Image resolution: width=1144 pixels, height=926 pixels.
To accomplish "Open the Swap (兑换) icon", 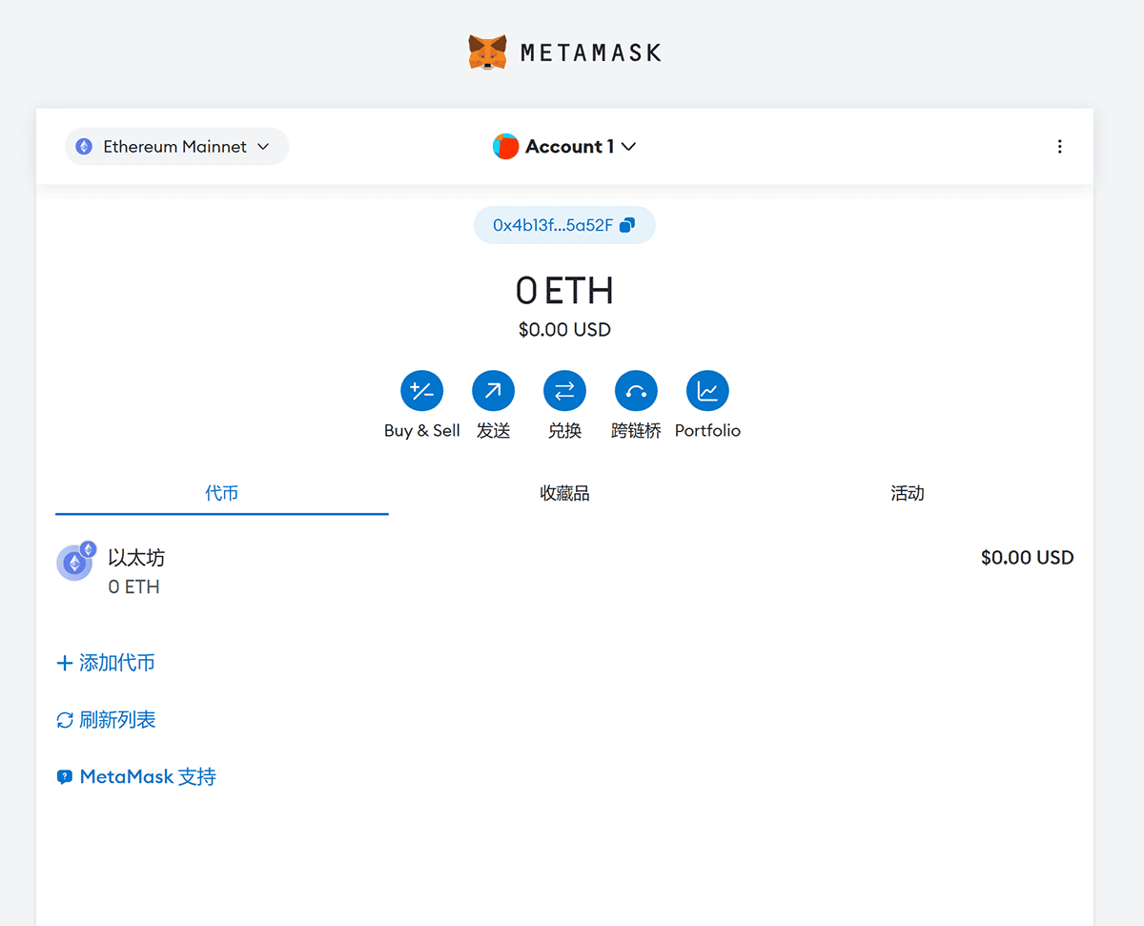I will pyautogui.click(x=564, y=391).
